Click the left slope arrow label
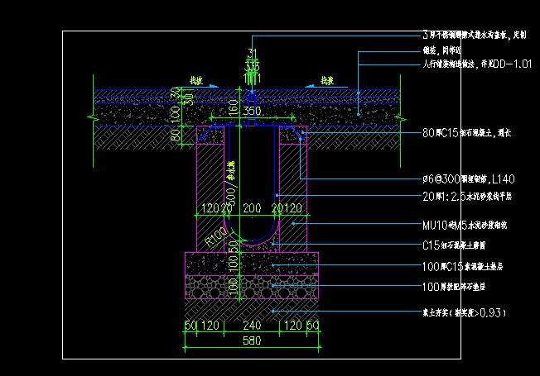 (x=196, y=80)
